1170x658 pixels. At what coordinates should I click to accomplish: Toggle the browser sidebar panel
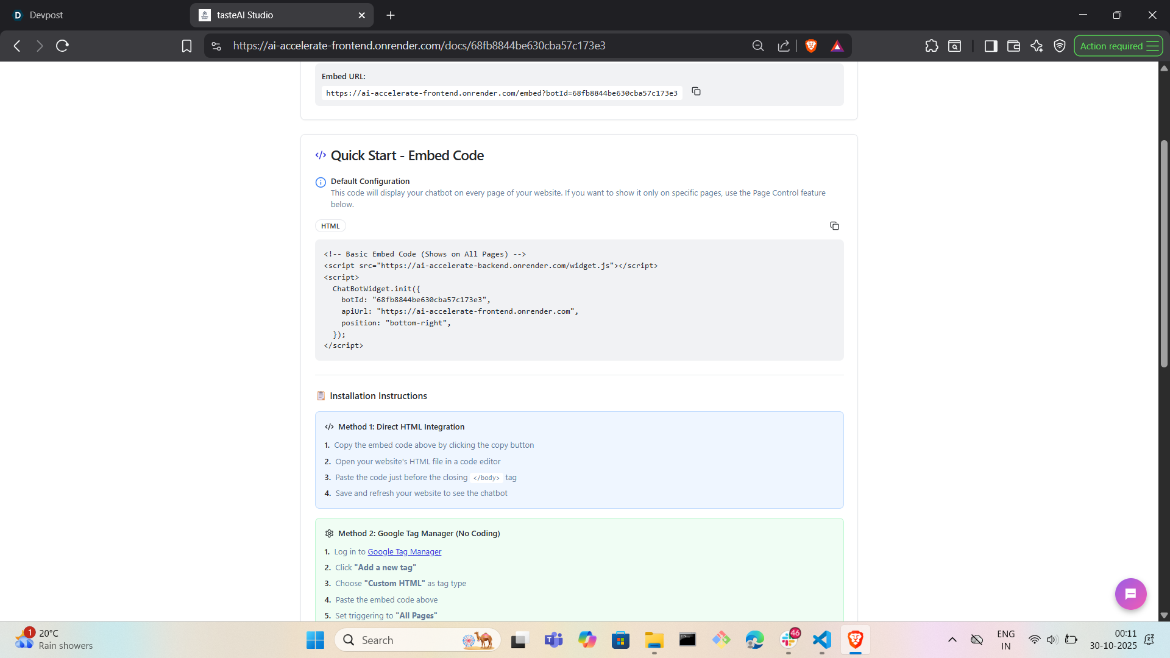(990, 46)
